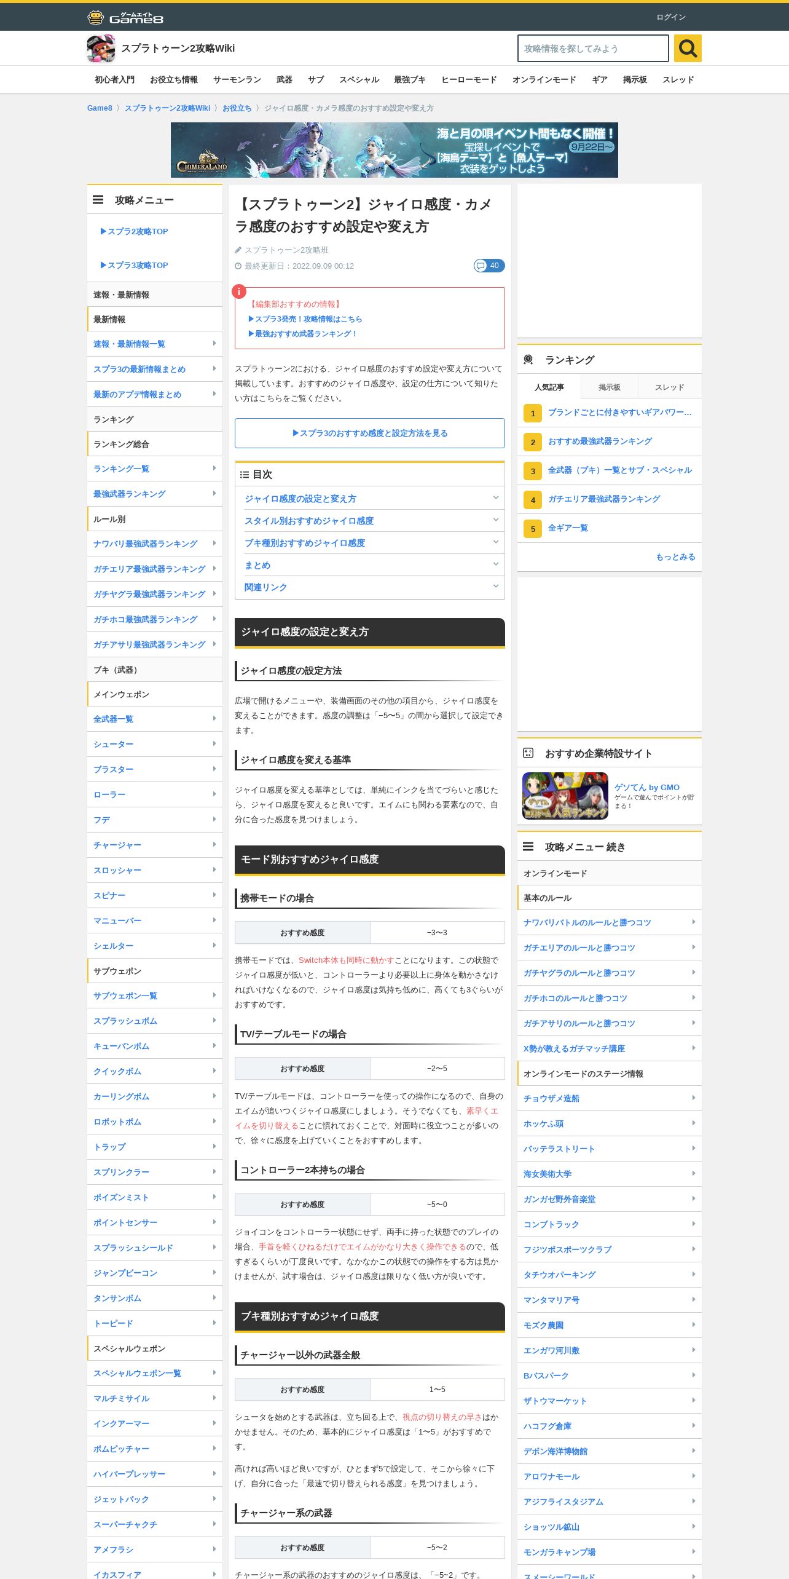Click ゲソてん promo thumbnail image
Image resolution: width=789 pixels, height=1579 pixels.
coord(565,796)
